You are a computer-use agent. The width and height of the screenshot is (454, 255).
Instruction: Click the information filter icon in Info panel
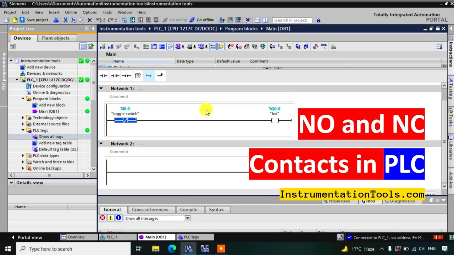(x=118, y=218)
